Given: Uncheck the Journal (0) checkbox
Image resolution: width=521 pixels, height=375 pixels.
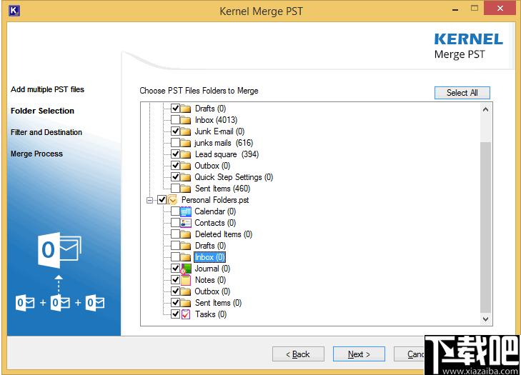Looking at the screenshot, I should (175, 269).
